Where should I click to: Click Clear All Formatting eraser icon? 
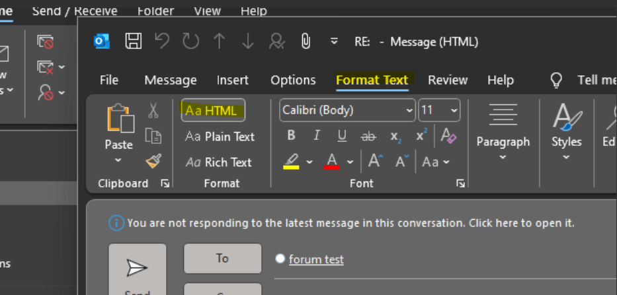pos(448,135)
